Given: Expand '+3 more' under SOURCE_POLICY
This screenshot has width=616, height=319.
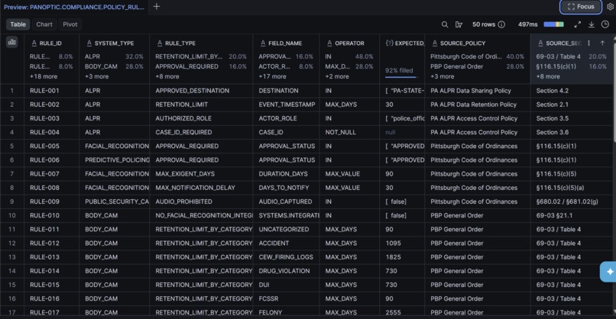Looking at the screenshot, I should pos(443,76).
